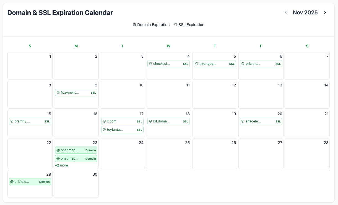This screenshot has height=205, width=338.
Task: Click the globe icon on the priciq Domain event
Action: (x=12, y=182)
